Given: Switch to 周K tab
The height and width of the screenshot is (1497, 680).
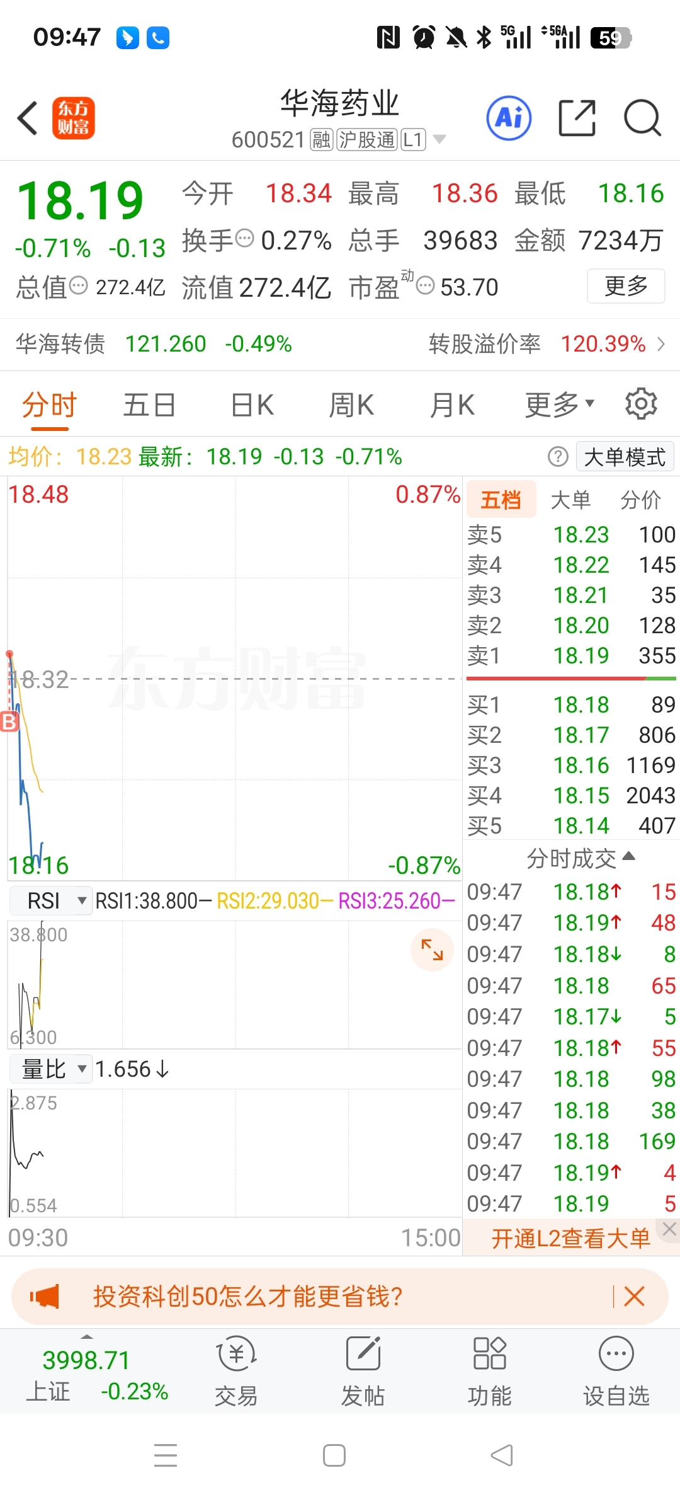Looking at the screenshot, I should pos(351,404).
